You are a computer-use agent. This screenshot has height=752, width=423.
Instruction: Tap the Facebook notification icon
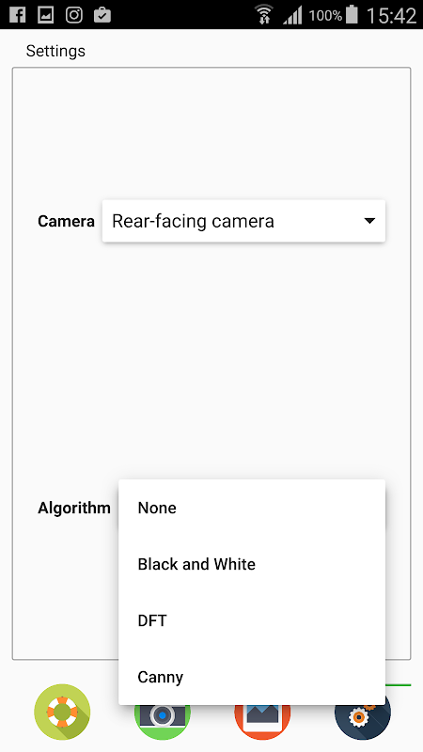[x=17, y=15]
